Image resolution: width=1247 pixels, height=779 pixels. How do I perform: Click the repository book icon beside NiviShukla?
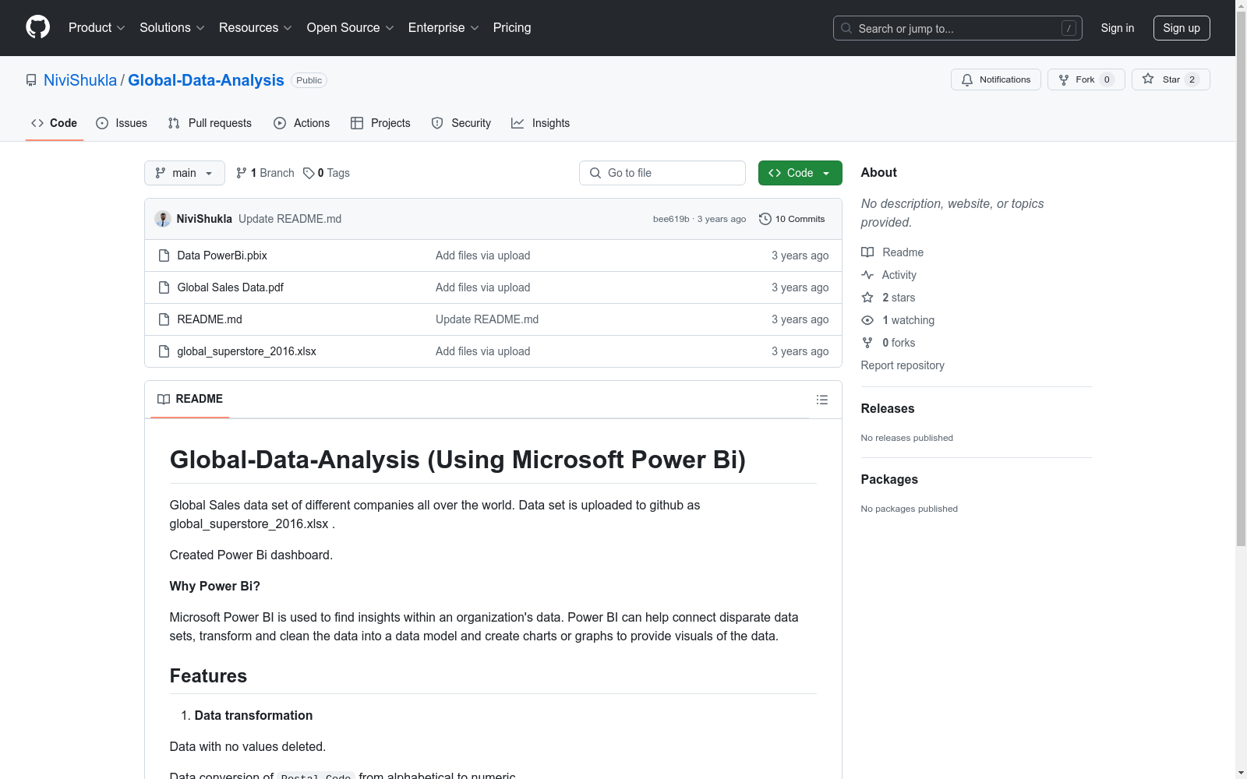coord(31,80)
